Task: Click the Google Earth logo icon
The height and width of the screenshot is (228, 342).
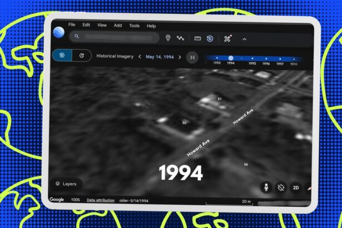Action: click(x=59, y=32)
